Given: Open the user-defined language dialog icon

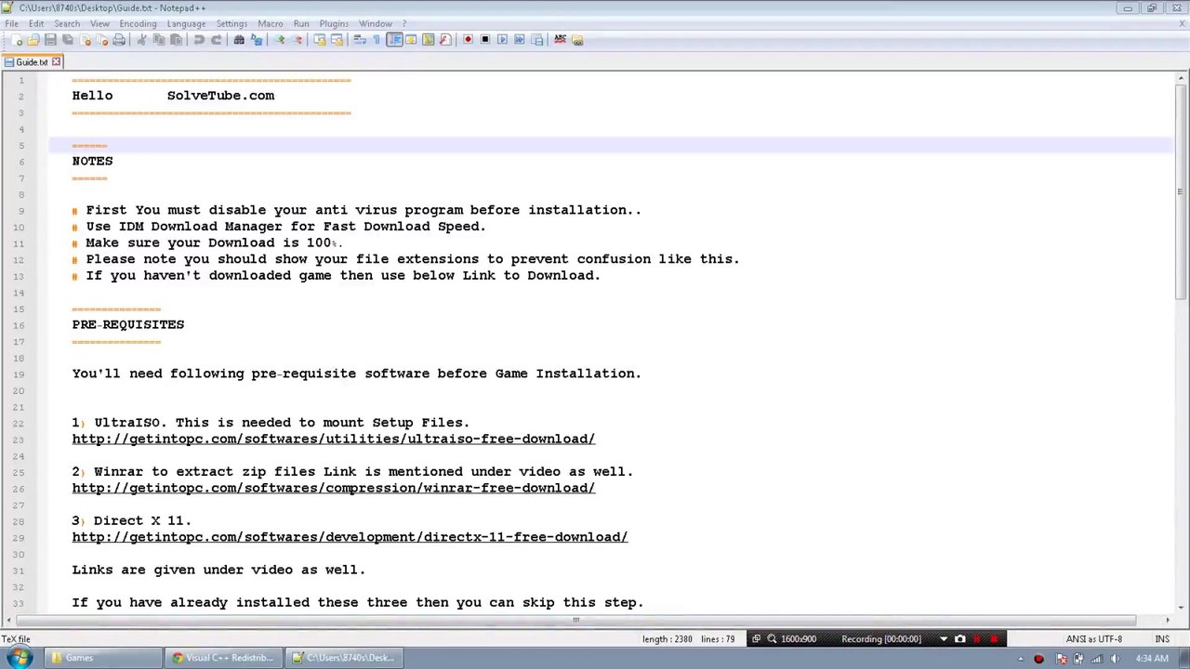Looking at the screenshot, I should (x=410, y=40).
